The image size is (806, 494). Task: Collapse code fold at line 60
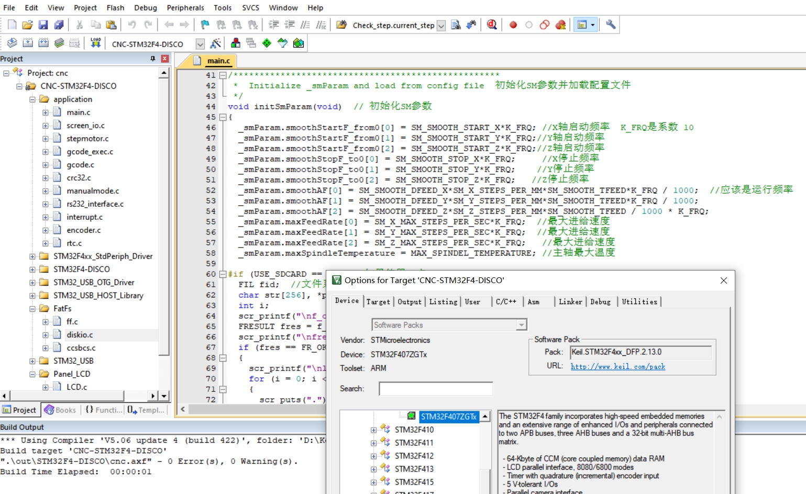223,274
